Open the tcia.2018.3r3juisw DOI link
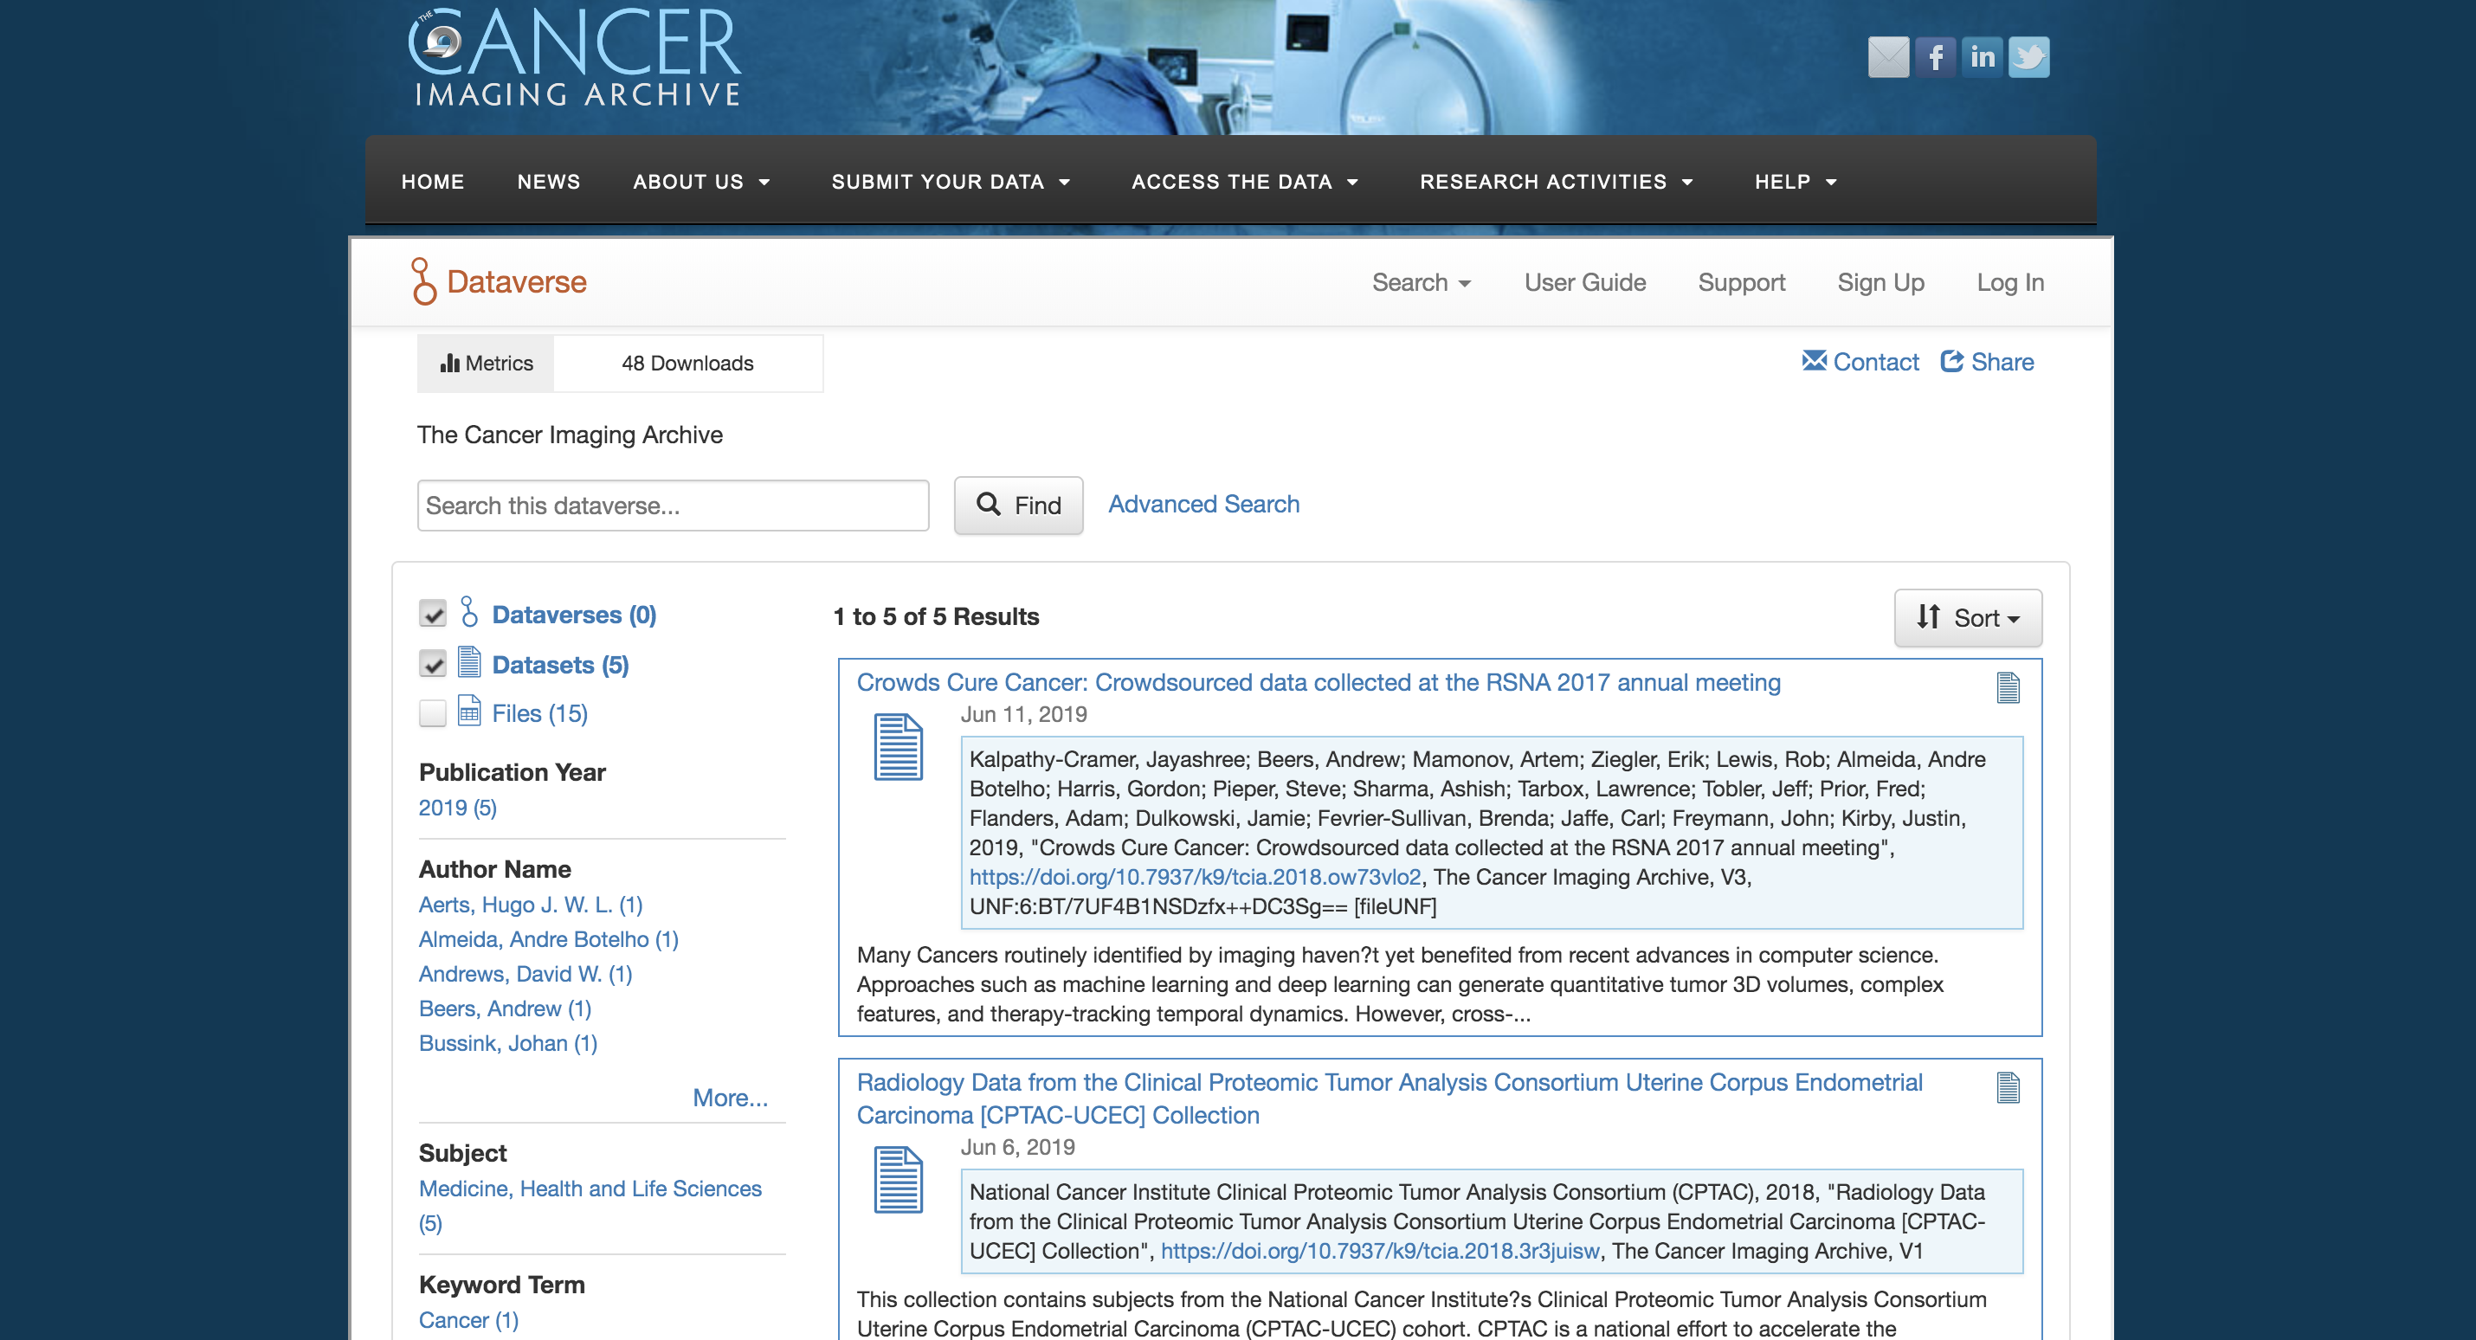 tap(1380, 1251)
